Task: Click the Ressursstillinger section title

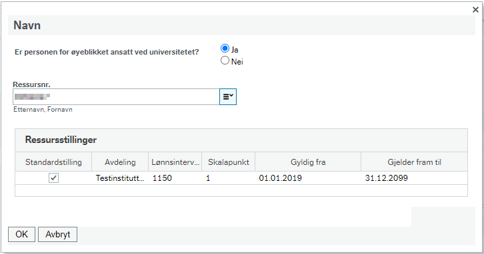Action: tap(61, 140)
